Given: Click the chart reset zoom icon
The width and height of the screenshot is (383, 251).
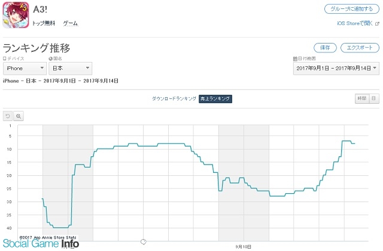Looking at the screenshot, I should pyautogui.click(x=8, y=116).
